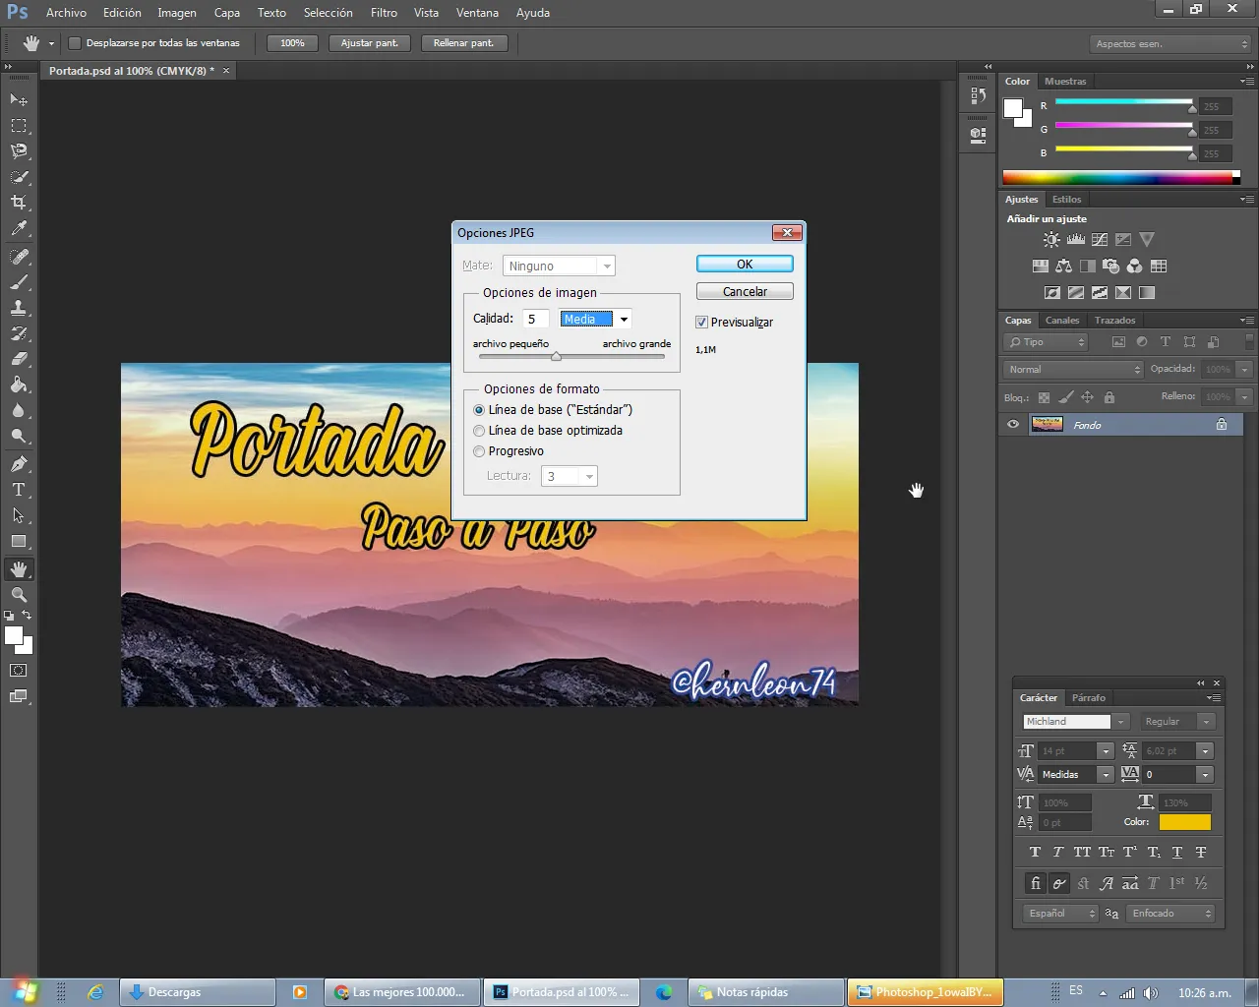
Task: Open the Michland font family dropdown
Action: click(x=1120, y=722)
